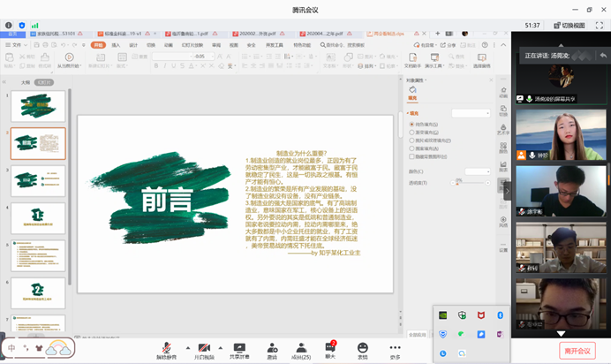Adjust the 透明度 transparency slider
This screenshot has height=364, width=611.
coord(458,182)
